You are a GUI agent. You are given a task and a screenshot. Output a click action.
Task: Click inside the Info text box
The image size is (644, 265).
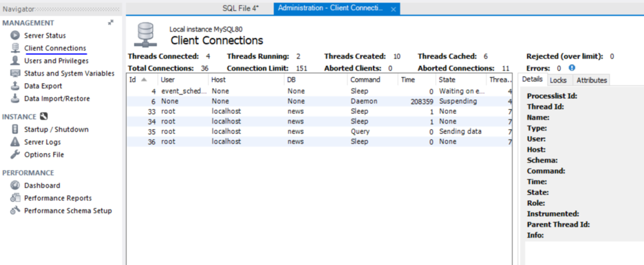(x=584, y=253)
